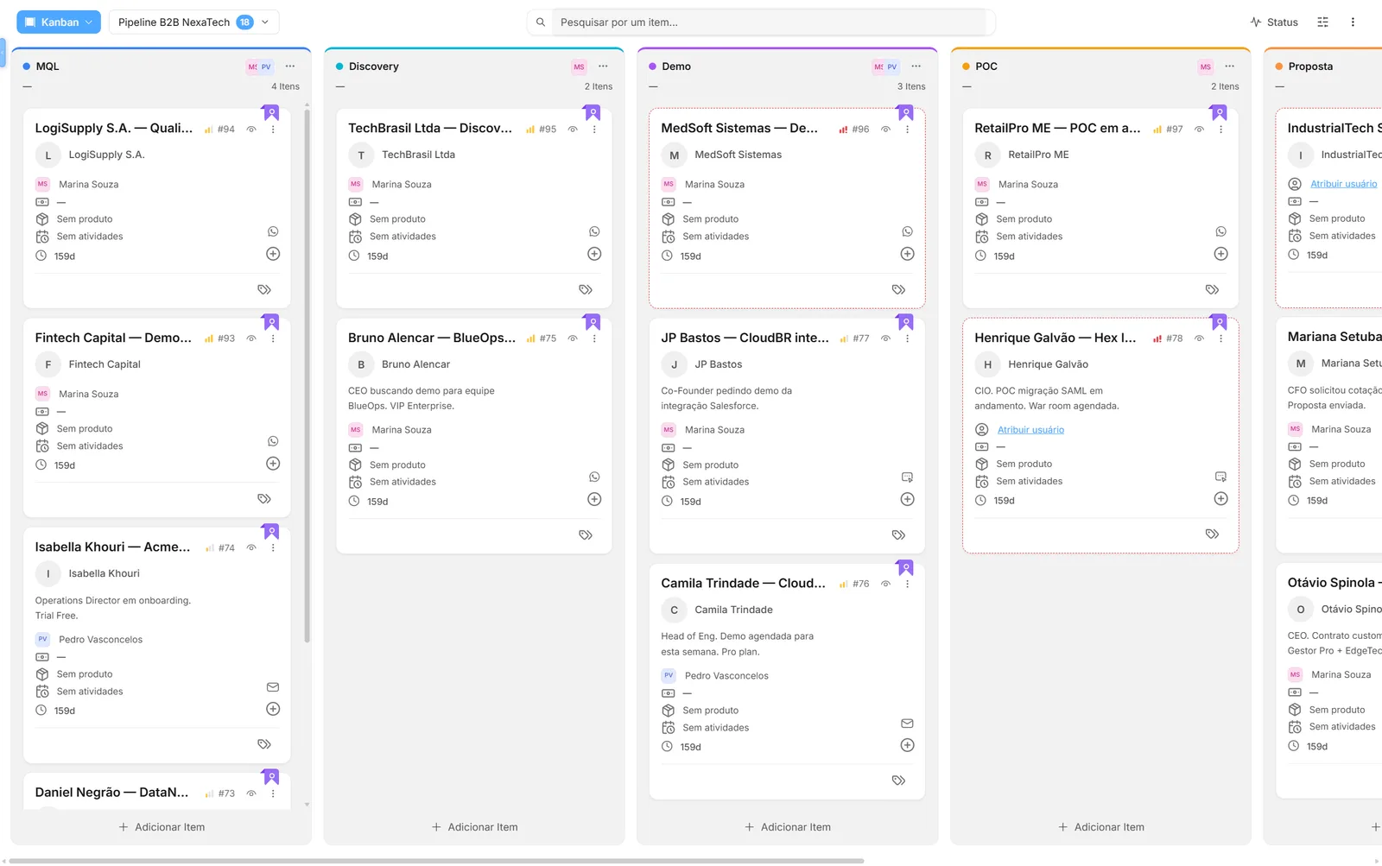Open three-dot menu on Bruno Alencar card
Image resolution: width=1382 pixels, height=866 pixels.
click(594, 338)
